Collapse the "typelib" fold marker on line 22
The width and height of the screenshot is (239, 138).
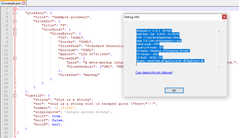(x=15, y=96)
